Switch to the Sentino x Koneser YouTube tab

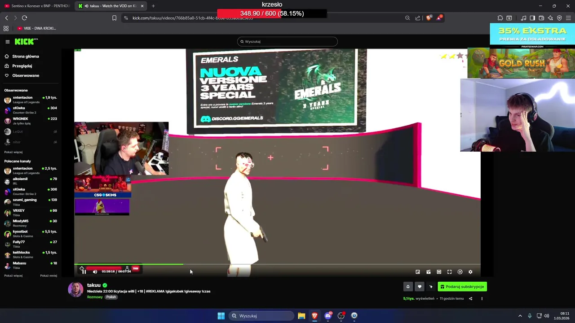37,6
